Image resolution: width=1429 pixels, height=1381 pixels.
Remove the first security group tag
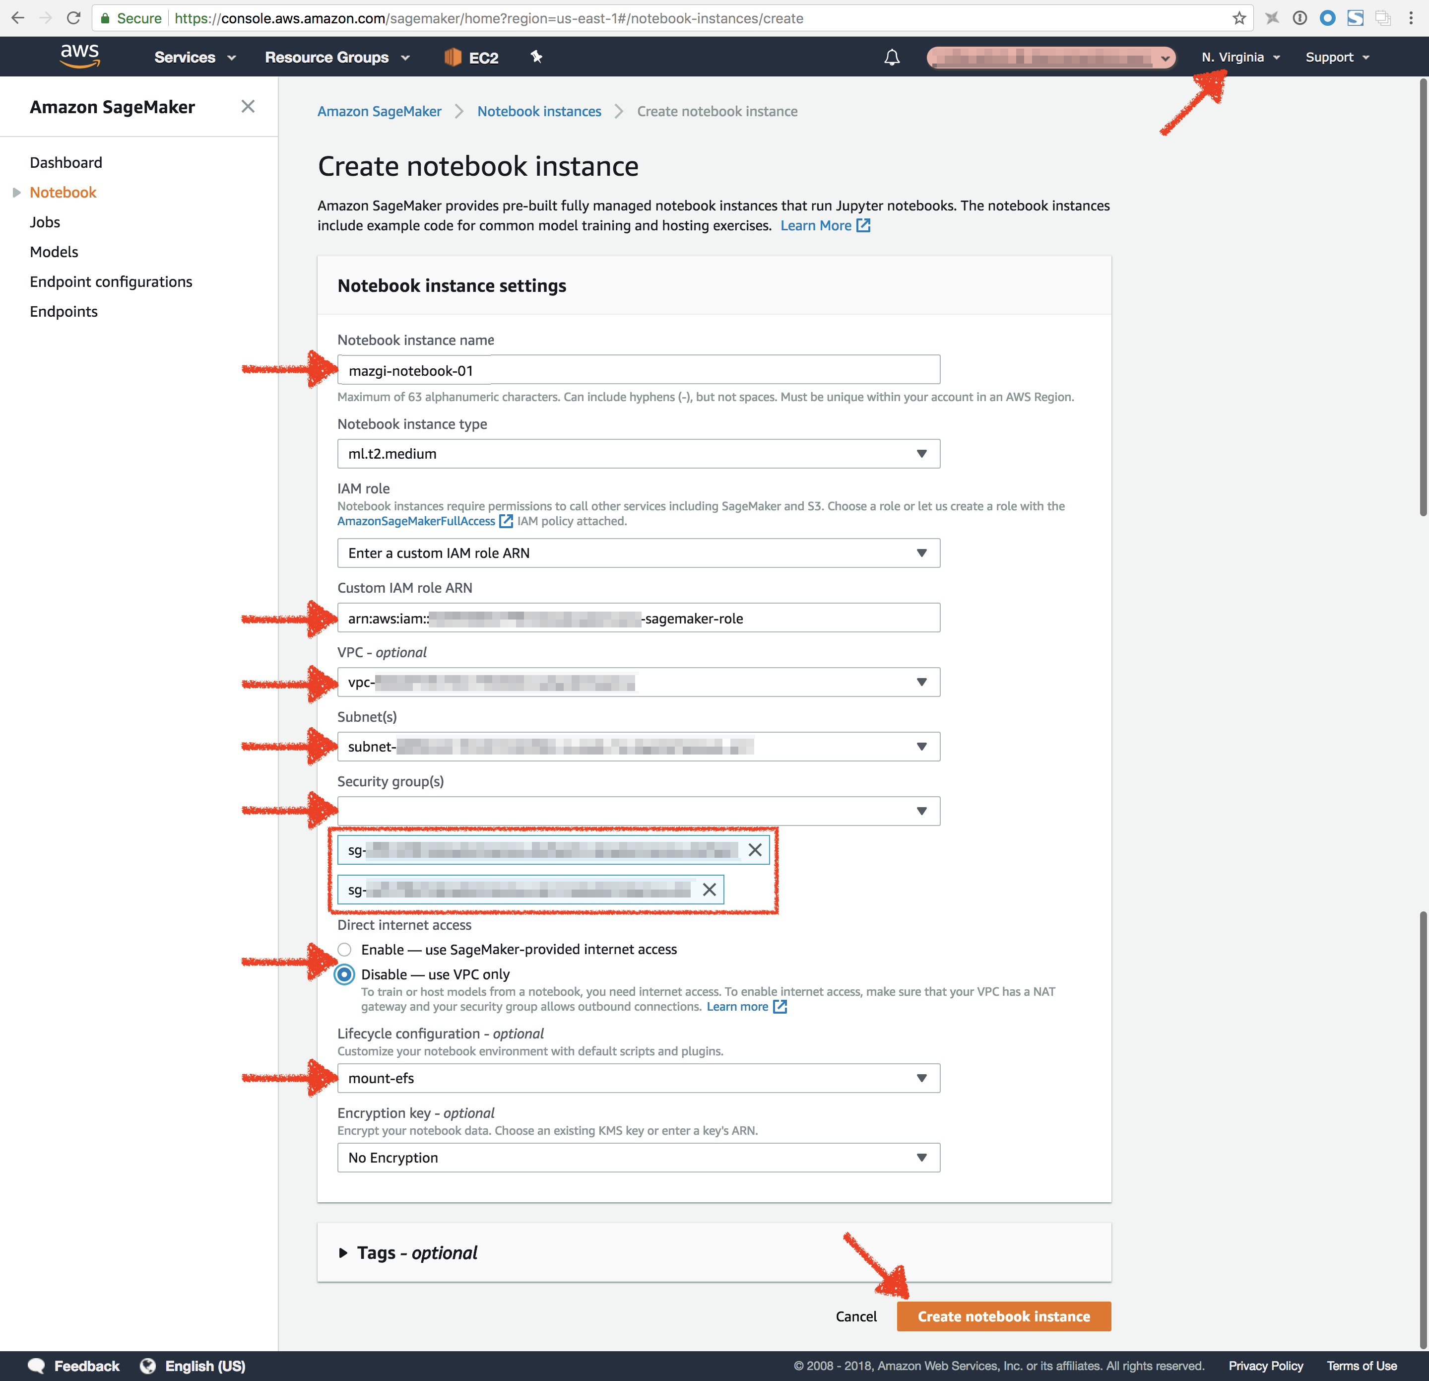755,850
